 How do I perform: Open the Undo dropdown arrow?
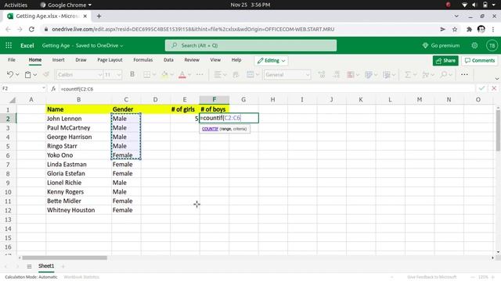click(17, 75)
